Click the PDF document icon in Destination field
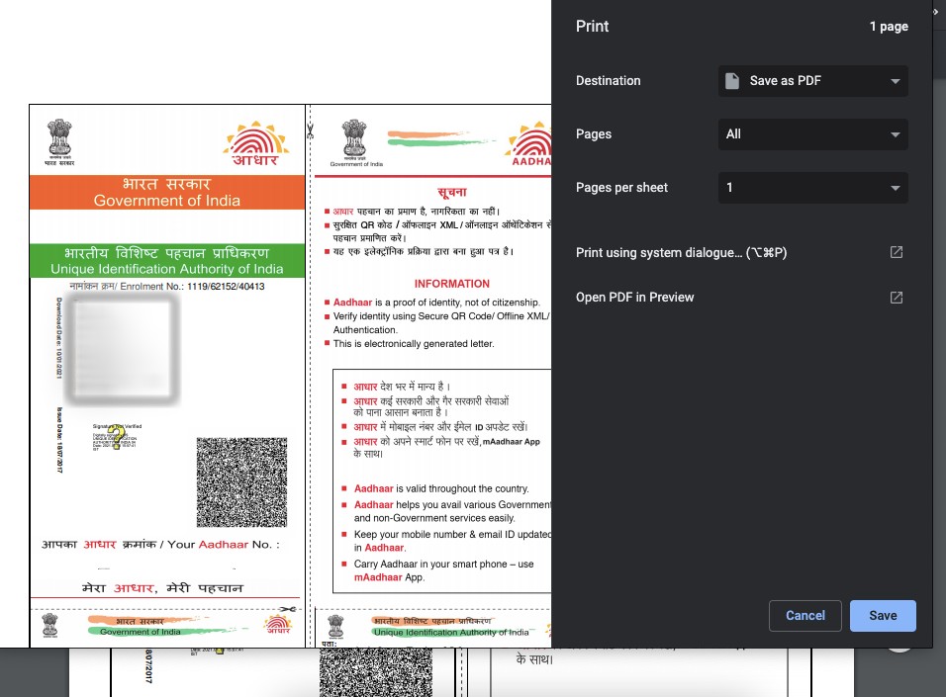Screen dimensions: 946x697 732,81
